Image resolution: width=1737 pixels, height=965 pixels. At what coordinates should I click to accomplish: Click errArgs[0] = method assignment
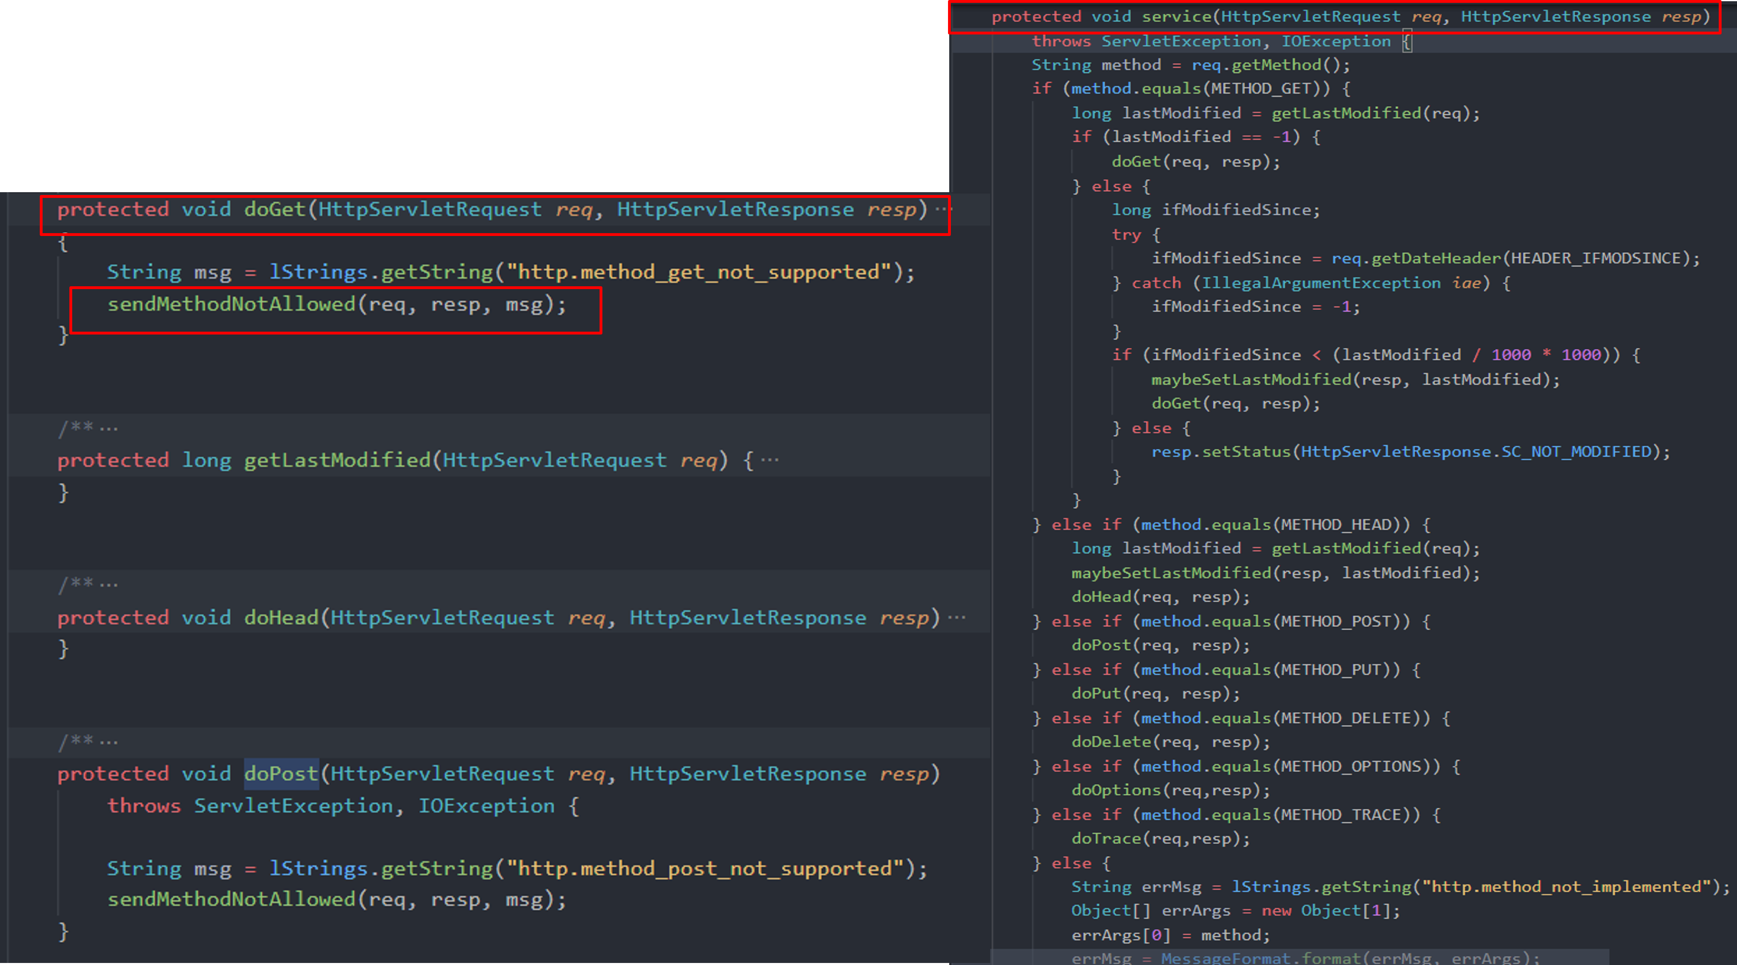pos(1171,935)
